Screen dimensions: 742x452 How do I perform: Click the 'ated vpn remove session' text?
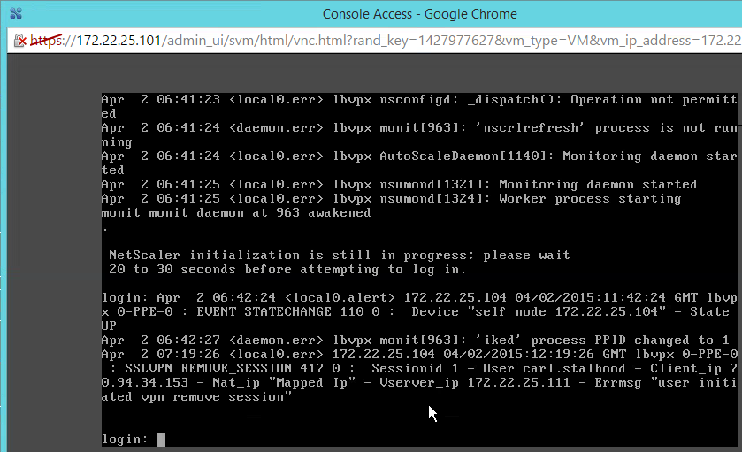point(196,396)
